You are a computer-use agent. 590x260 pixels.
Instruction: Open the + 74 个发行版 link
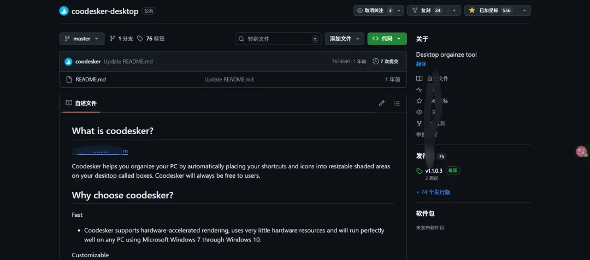[433, 192]
